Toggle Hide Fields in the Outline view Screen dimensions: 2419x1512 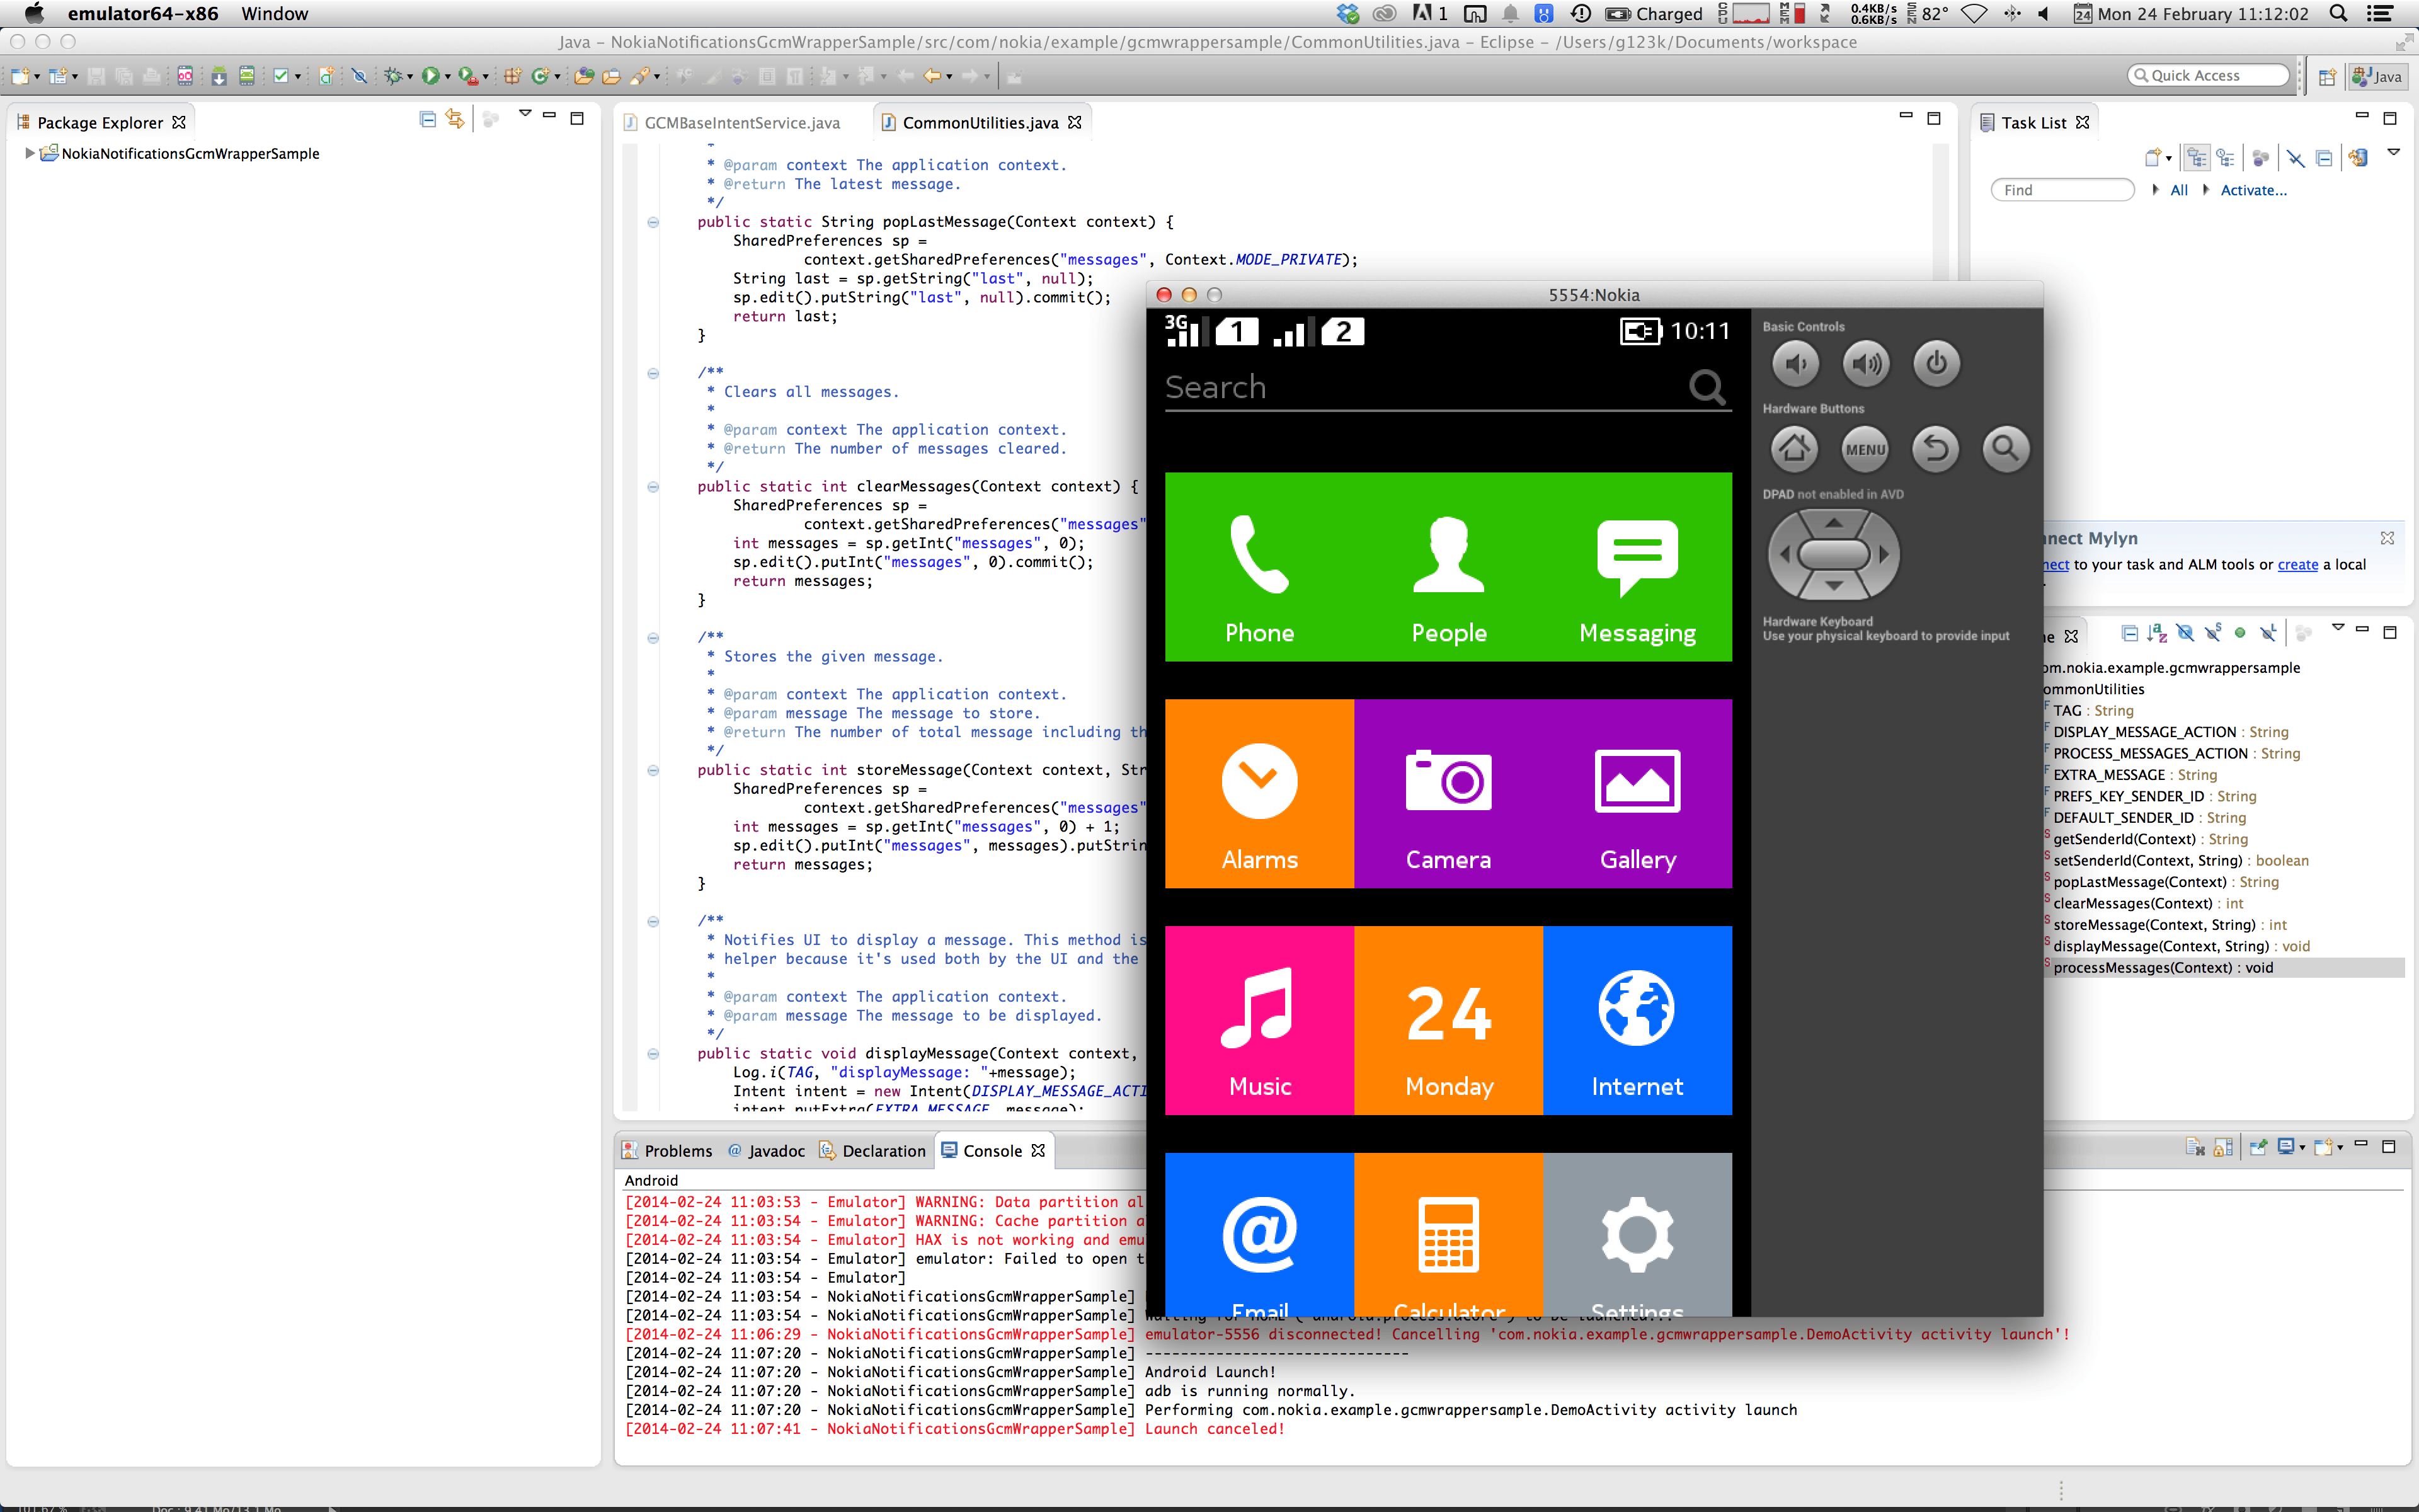pos(2185,633)
